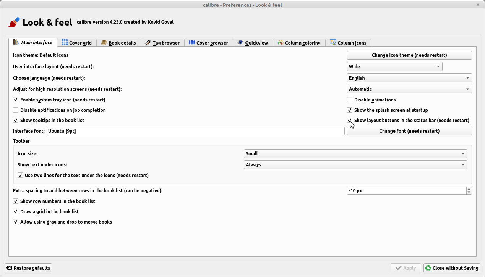Decrease extra row spacing with down arrow
The image size is (485, 277).
(469, 192)
